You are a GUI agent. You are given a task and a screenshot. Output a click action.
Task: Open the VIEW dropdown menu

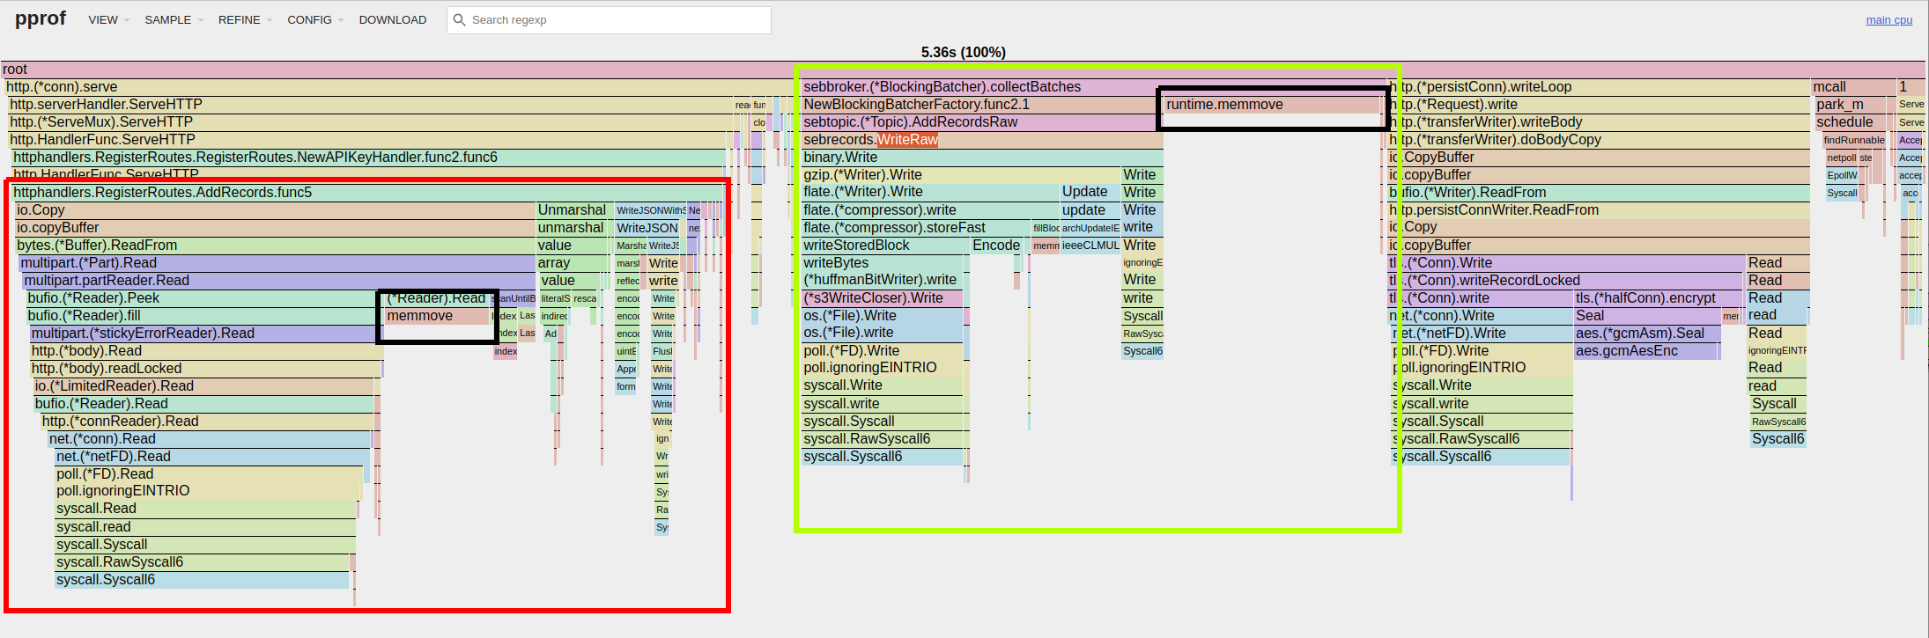108,19
